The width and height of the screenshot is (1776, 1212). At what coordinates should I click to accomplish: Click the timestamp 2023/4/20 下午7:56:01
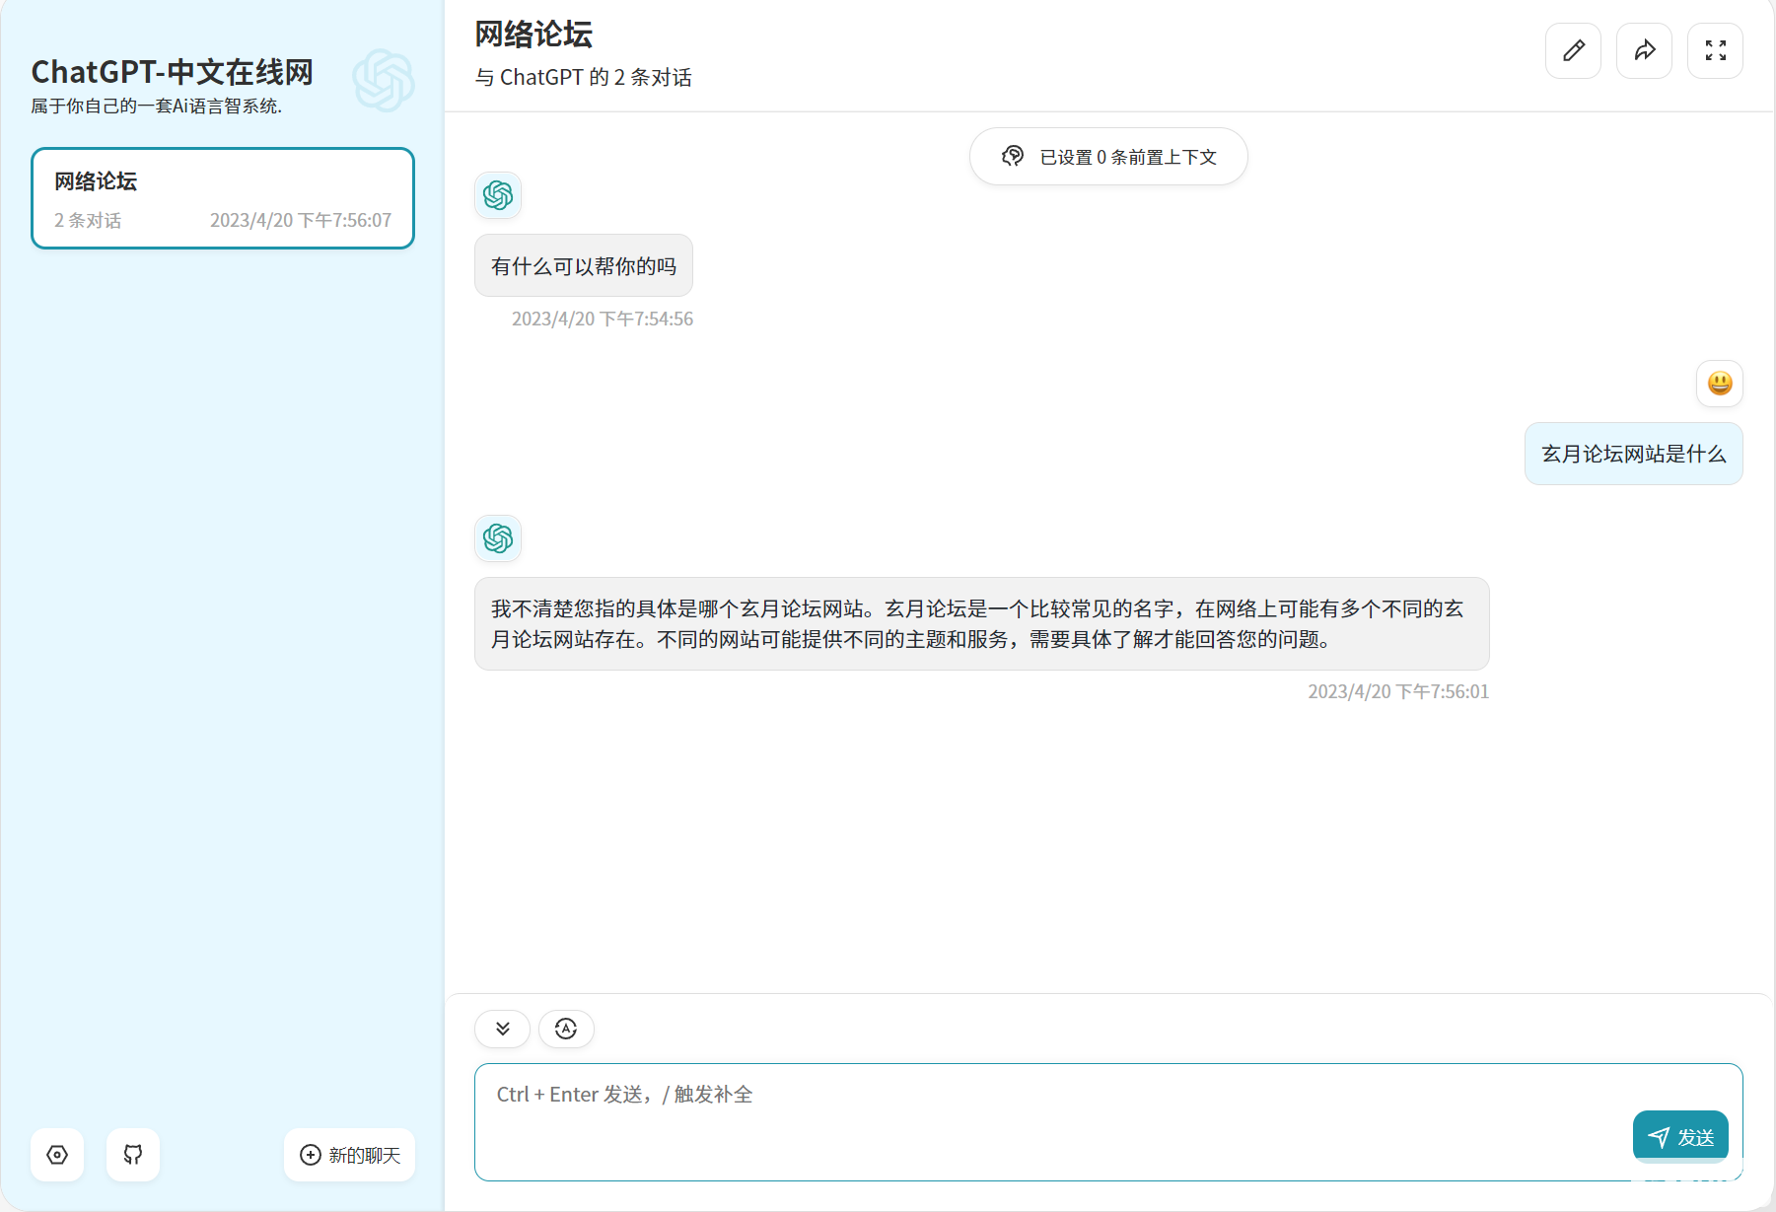tap(1398, 691)
